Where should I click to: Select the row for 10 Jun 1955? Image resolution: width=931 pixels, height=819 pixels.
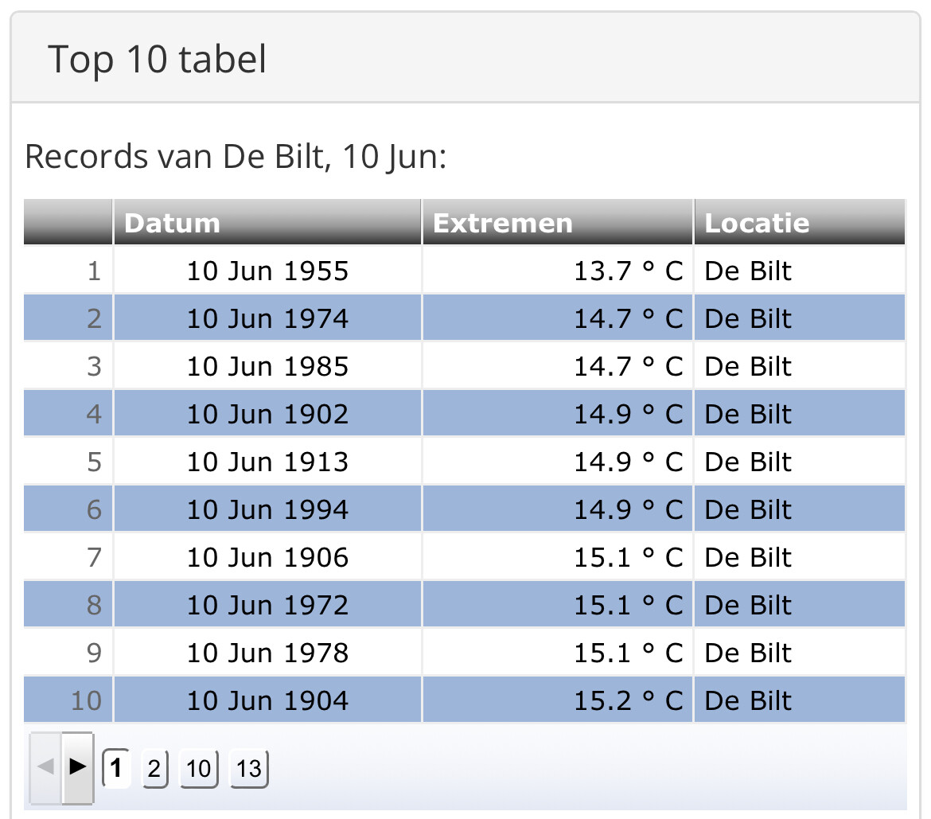click(465, 271)
